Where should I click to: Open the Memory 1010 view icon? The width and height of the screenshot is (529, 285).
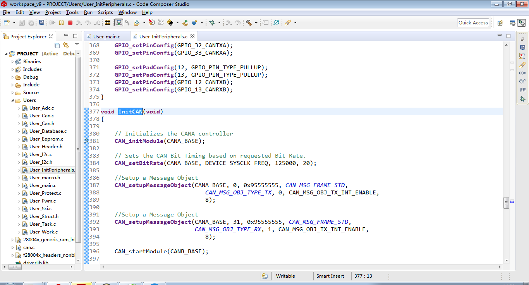point(522,90)
